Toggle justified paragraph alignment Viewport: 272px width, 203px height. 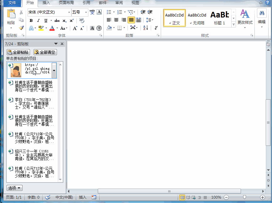pyautogui.click(x=131, y=20)
